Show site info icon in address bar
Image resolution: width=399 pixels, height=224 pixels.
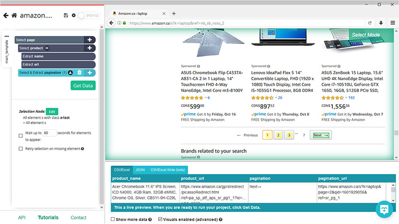[119, 23]
